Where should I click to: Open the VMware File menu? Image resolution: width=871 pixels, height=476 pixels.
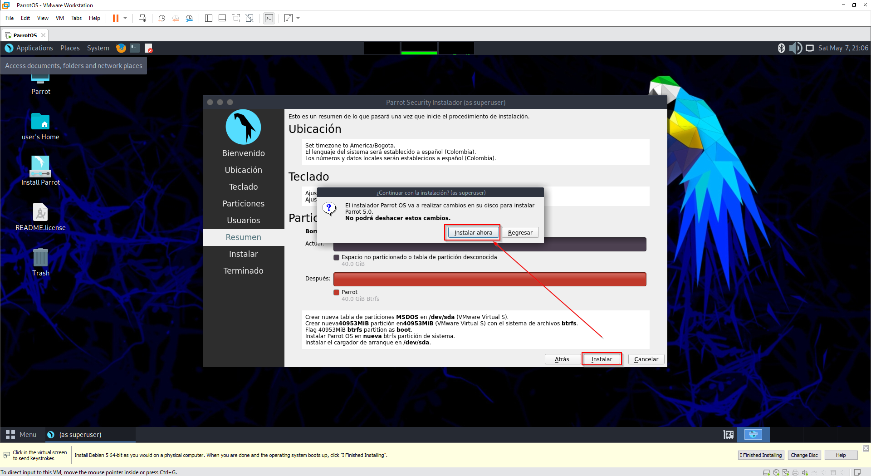[10, 18]
